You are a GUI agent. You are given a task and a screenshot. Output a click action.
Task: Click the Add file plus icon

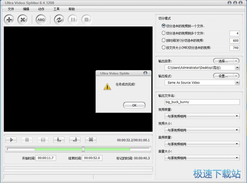[x=9, y=20]
